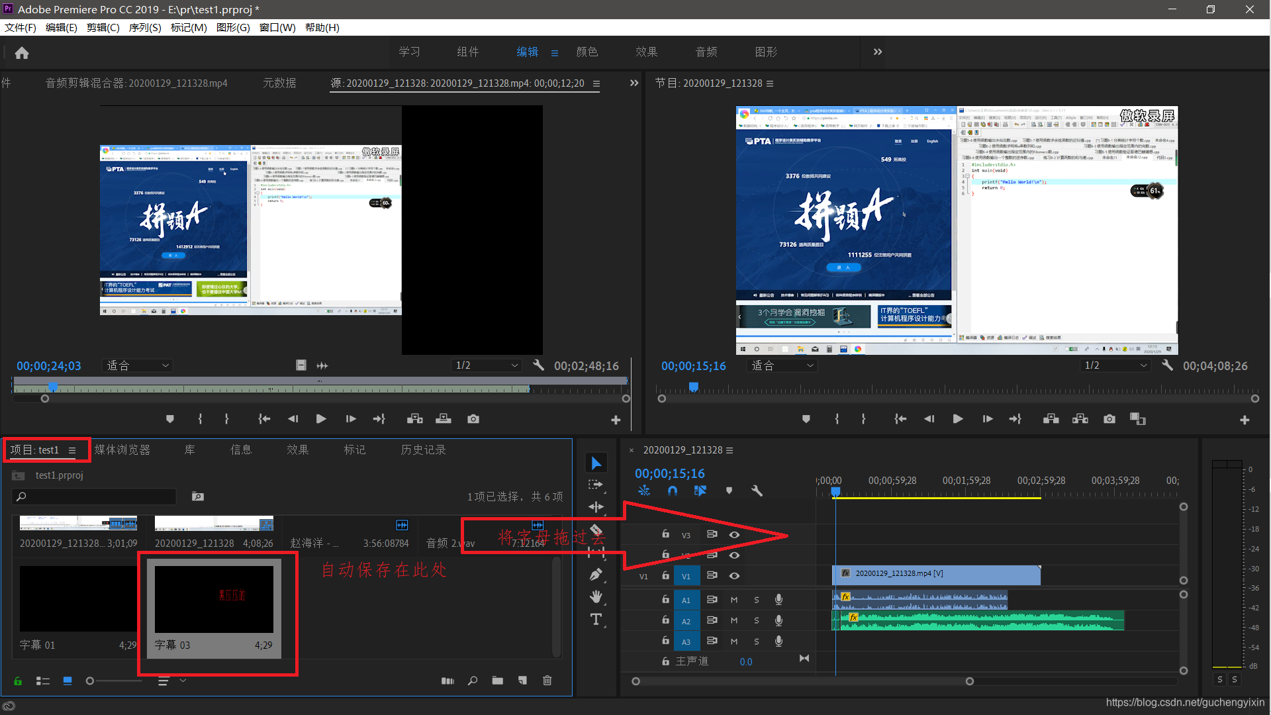The width and height of the screenshot is (1271, 715).
Task: Toggle V1 track output eye
Action: pos(735,575)
